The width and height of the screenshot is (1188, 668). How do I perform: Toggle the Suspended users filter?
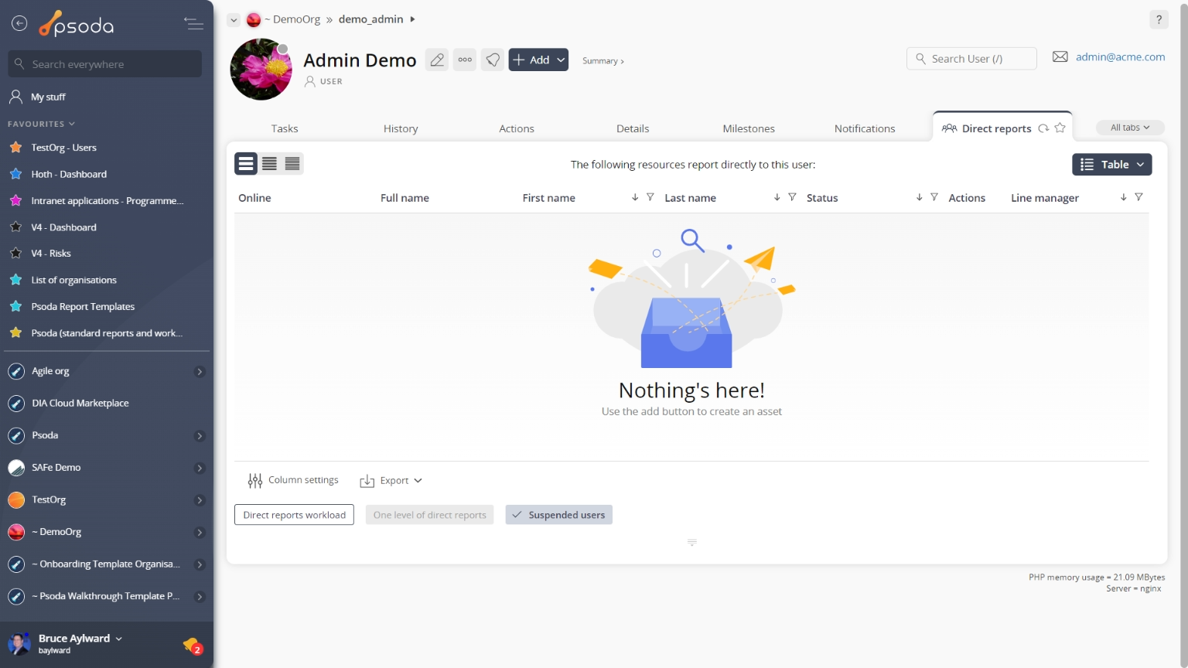click(x=558, y=515)
